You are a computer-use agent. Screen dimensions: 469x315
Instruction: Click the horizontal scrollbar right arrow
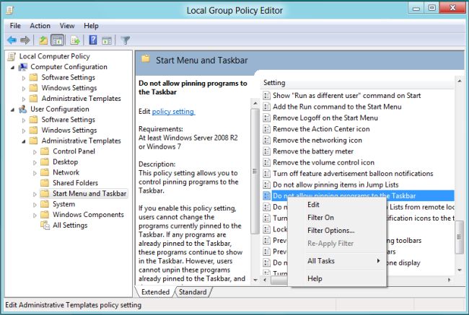[449, 280]
